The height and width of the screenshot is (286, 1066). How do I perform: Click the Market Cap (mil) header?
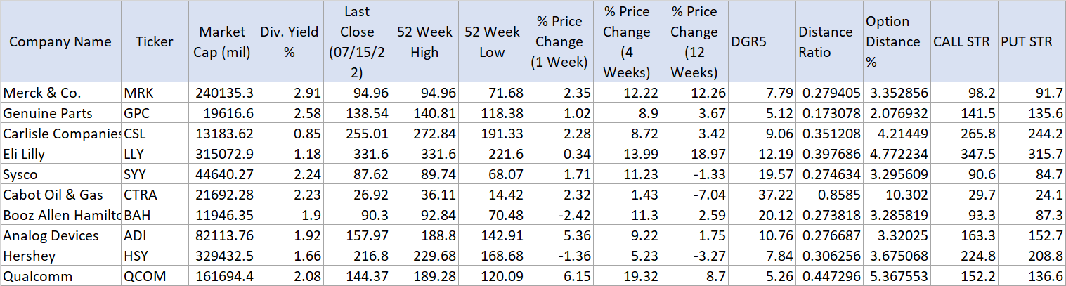point(222,41)
